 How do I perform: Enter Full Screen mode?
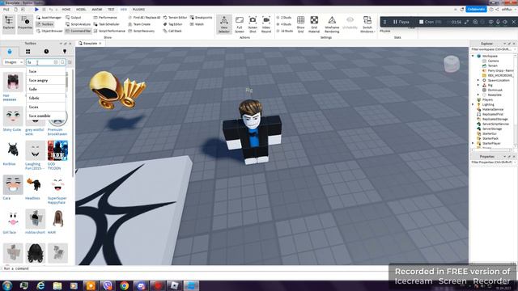point(240,24)
